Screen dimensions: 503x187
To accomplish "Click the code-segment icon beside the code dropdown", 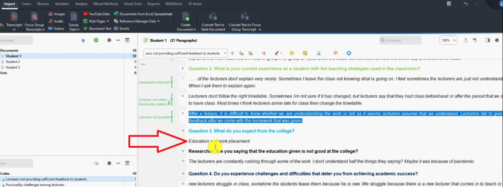I will pyautogui.click(x=232, y=53).
